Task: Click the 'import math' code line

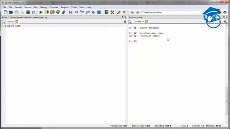Action: click(14, 26)
